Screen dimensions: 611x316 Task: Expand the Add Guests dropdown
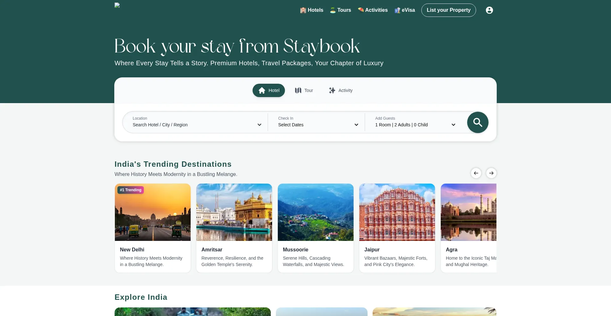(x=415, y=122)
